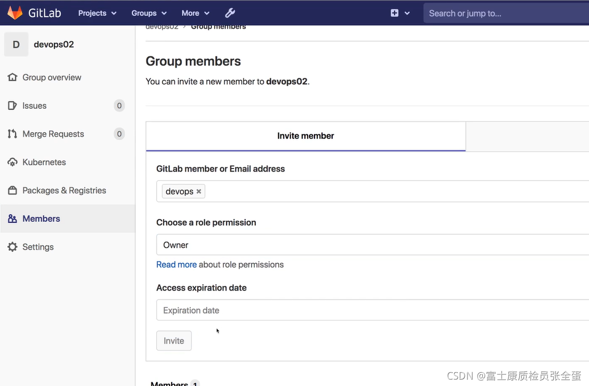Select the Issues icon in sidebar
589x386 pixels.
tap(11, 105)
